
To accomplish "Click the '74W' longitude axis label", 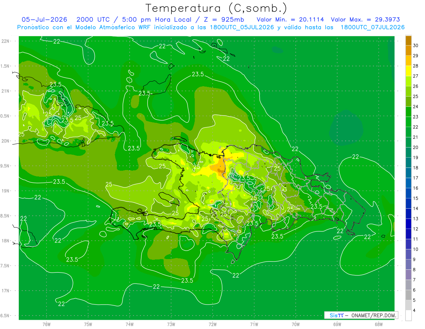I will coord(130,324).
